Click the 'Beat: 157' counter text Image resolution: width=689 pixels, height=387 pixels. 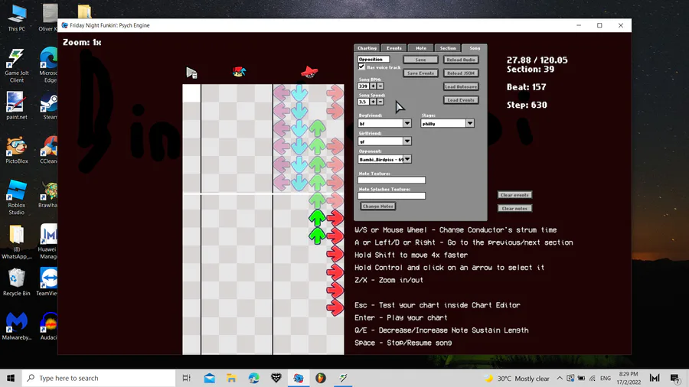(x=527, y=87)
